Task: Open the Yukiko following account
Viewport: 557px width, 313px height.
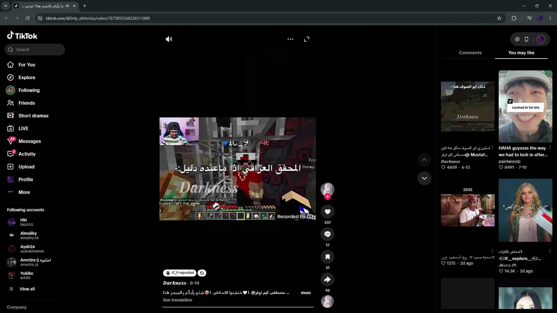Action: [x=27, y=276]
